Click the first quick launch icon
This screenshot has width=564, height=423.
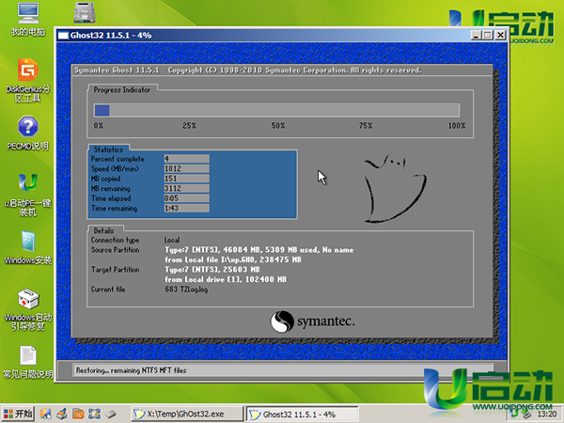click(45, 413)
